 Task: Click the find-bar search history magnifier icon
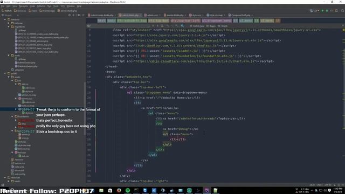(88, 26)
